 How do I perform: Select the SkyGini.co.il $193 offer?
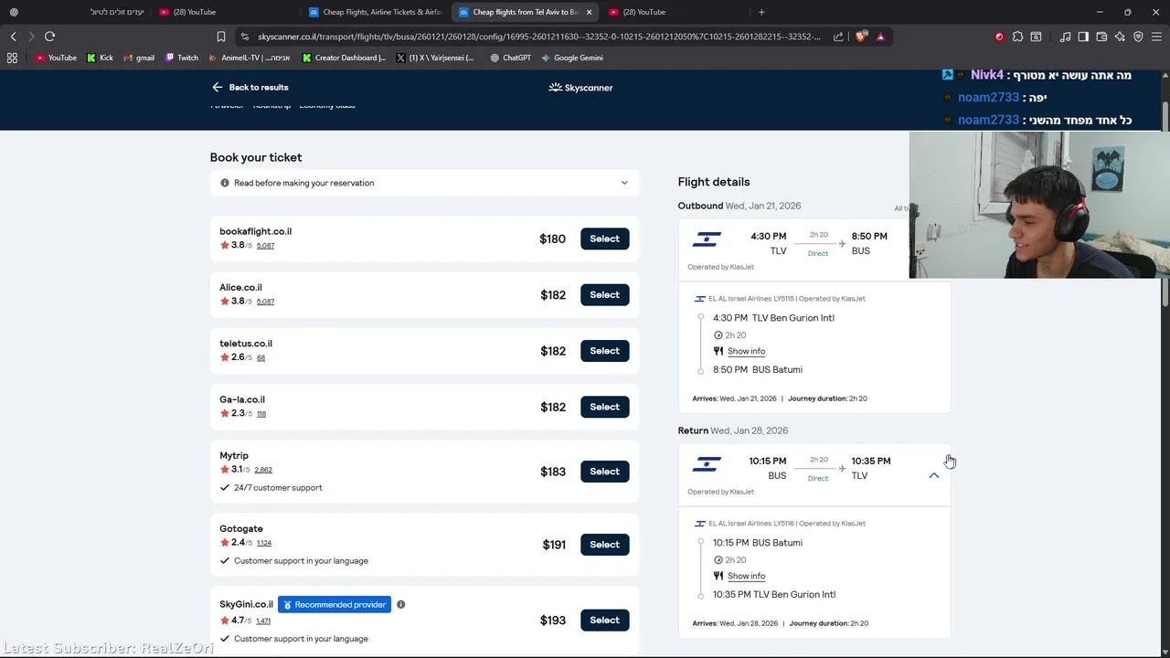pos(604,620)
